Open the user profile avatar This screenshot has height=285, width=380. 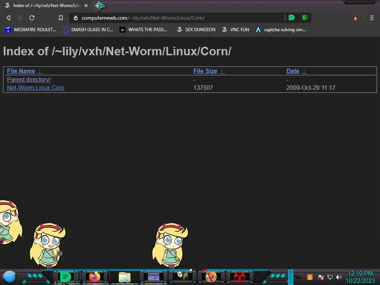(x=355, y=18)
